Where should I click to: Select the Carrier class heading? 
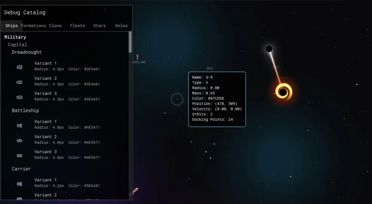tap(21, 169)
